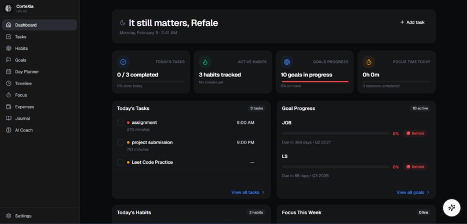Viewport: 467px width, 224px height.
Task: Click the 10 active goals badge
Action: [420, 108]
